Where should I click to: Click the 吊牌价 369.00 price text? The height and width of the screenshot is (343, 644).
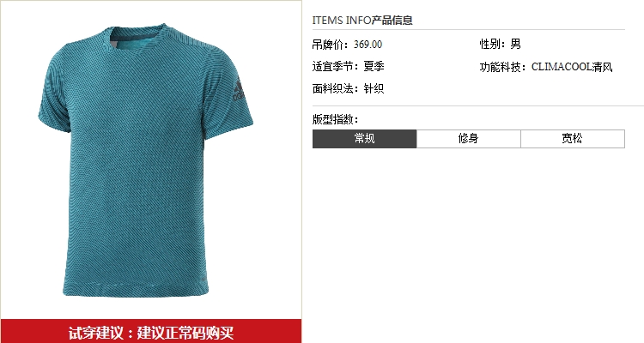click(x=347, y=45)
